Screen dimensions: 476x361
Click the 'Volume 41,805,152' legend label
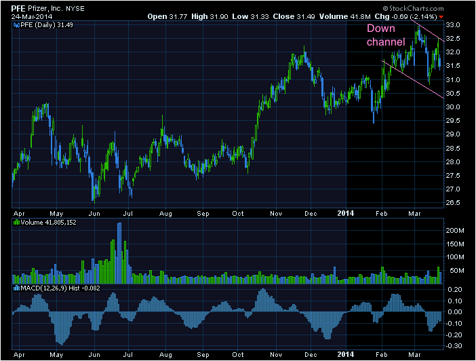click(x=49, y=223)
